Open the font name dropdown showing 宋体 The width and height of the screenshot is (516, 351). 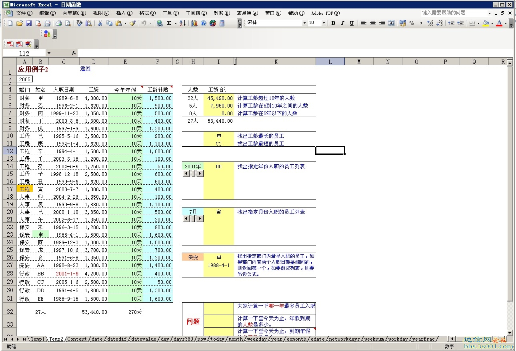304,23
